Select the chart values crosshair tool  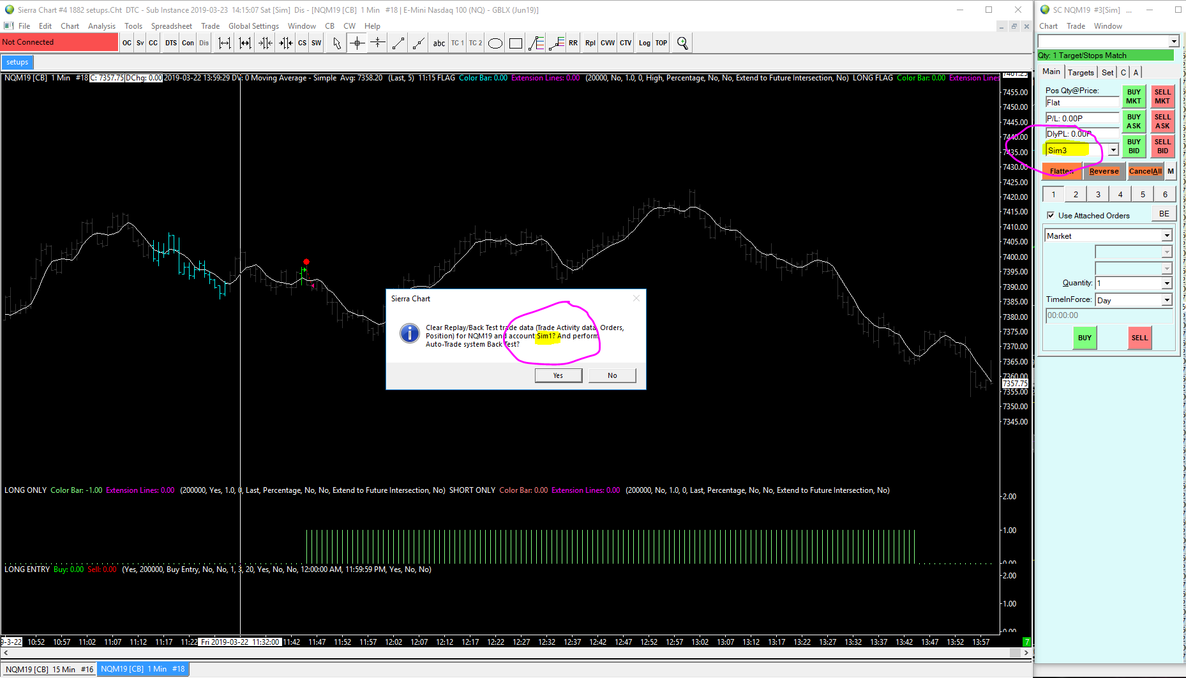click(x=357, y=43)
